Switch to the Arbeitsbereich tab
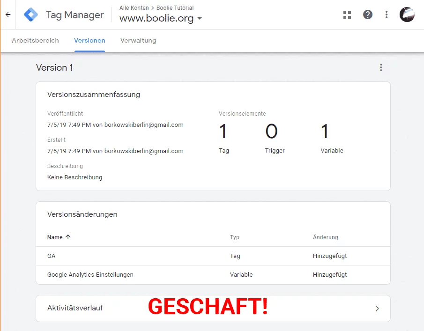This screenshot has height=331, width=424. [x=35, y=41]
